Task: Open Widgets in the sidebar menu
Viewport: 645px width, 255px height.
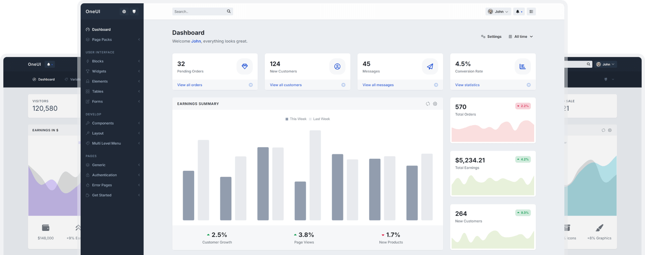Action: (99, 71)
